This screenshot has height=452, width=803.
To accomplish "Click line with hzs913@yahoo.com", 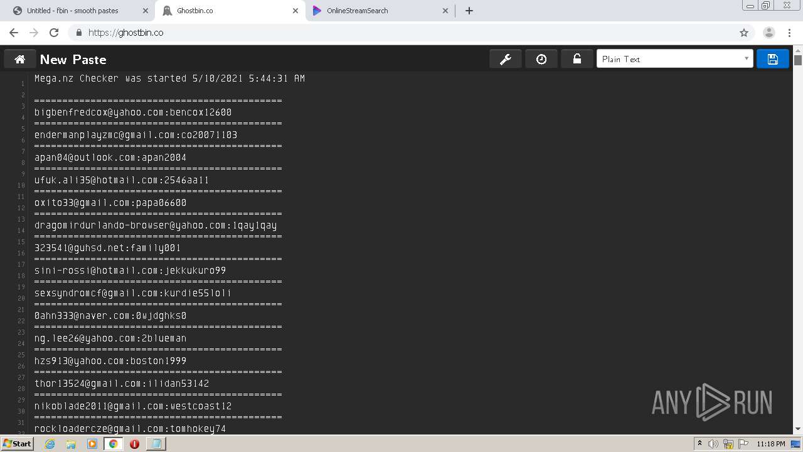I will (x=110, y=361).
